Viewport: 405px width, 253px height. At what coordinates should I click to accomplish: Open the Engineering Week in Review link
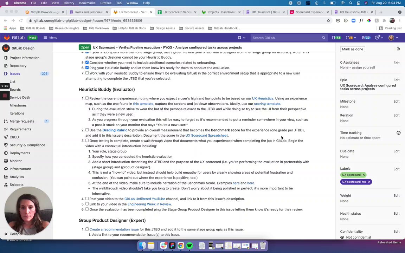(x=149, y=204)
